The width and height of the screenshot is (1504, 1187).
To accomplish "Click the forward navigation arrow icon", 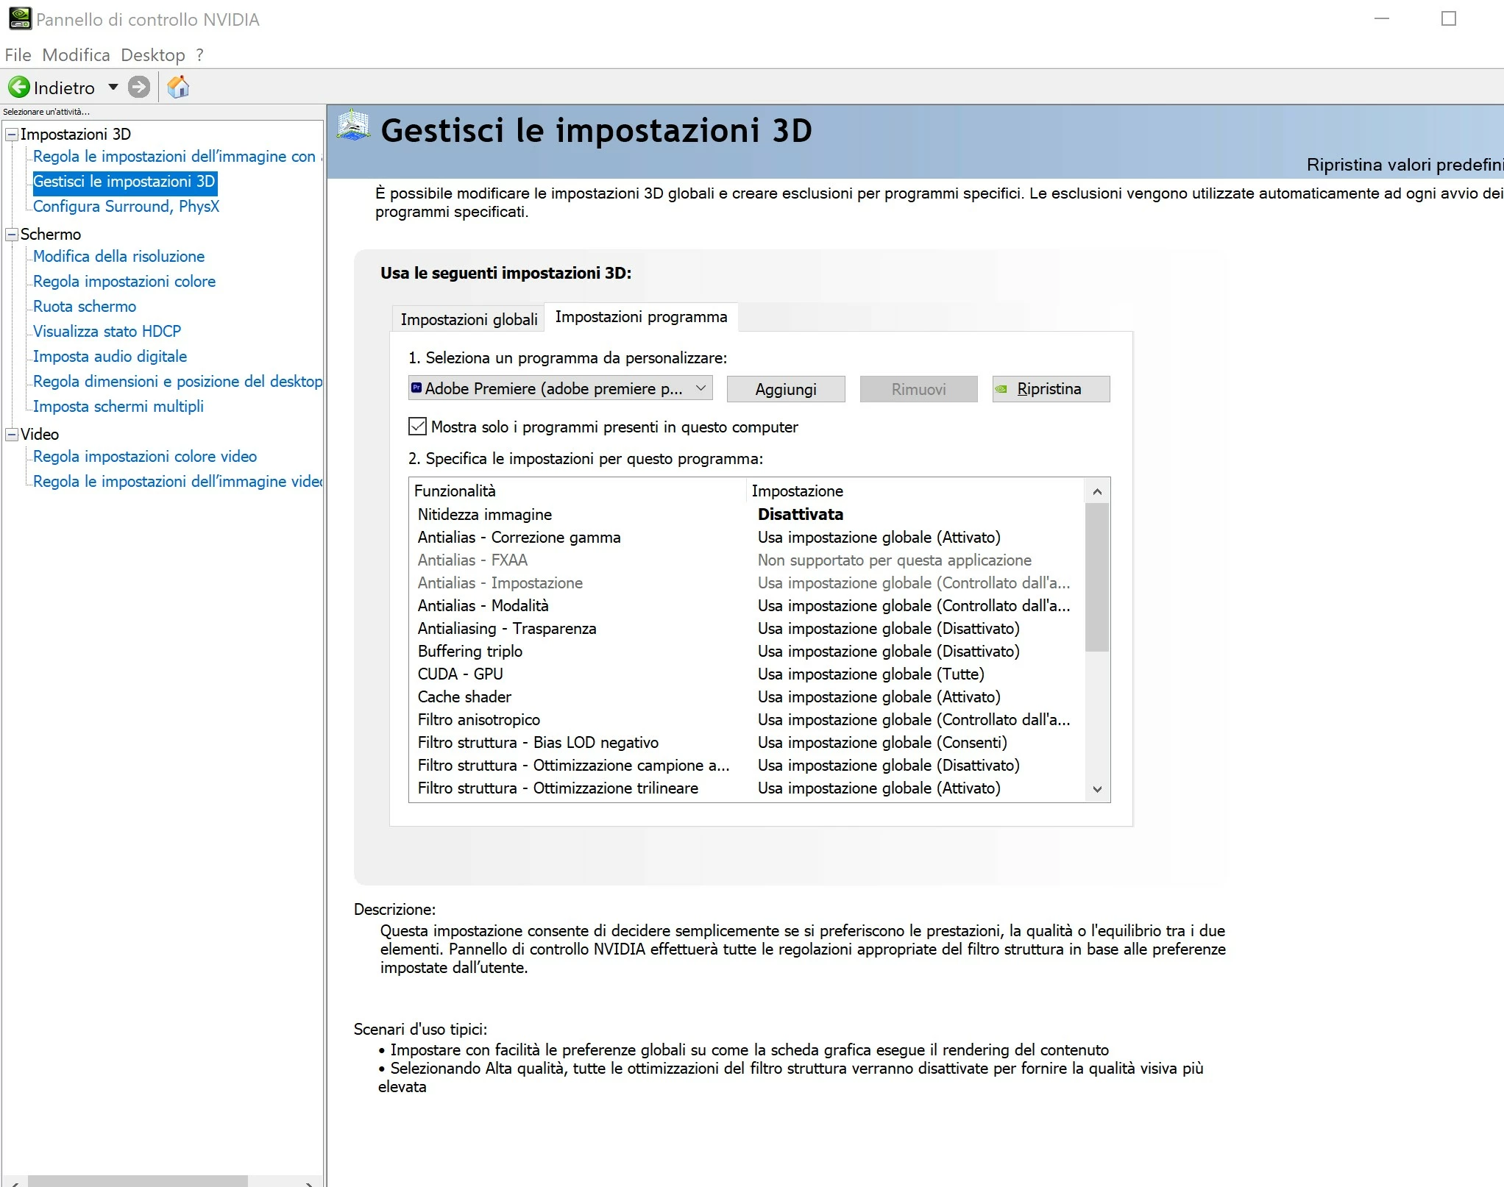I will 138,88.
